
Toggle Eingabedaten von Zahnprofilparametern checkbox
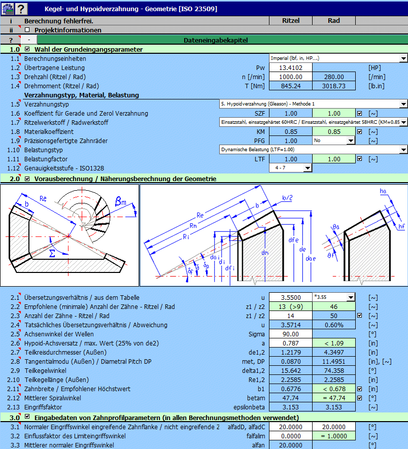pos(27,418)
